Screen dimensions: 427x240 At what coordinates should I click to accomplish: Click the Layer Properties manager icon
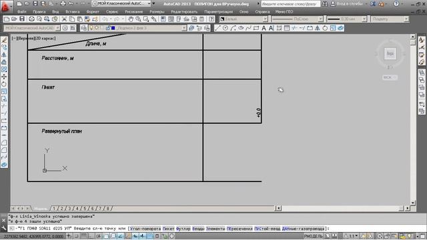[x=84, y=28]
